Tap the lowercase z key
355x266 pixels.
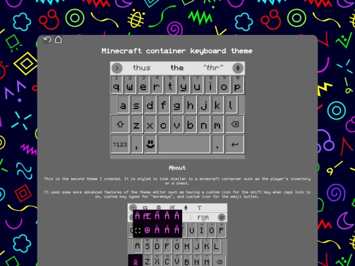tap(136, 124)
